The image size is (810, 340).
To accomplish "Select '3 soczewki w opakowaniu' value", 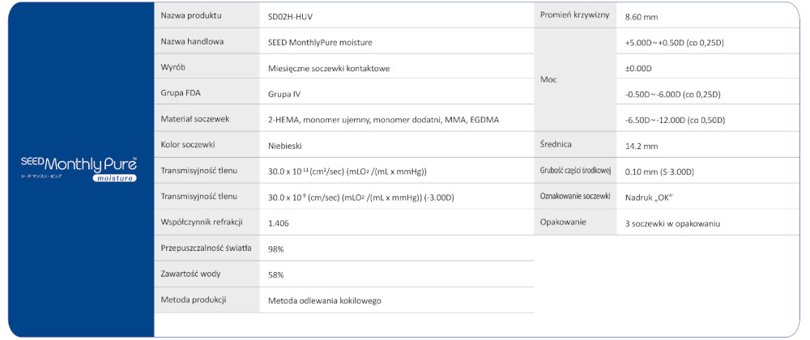I will point(672,224).
